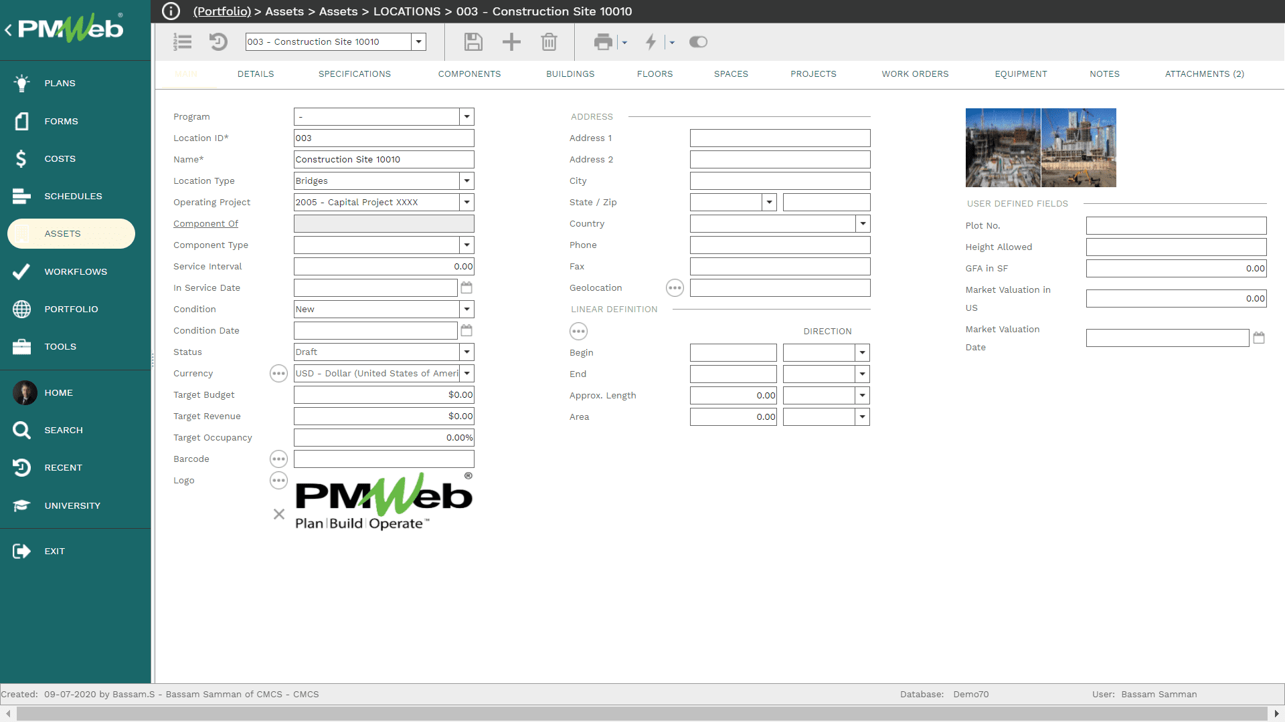Click the lightning bolt actions icon
The image size is (1285, 722).
pos(651,42)
